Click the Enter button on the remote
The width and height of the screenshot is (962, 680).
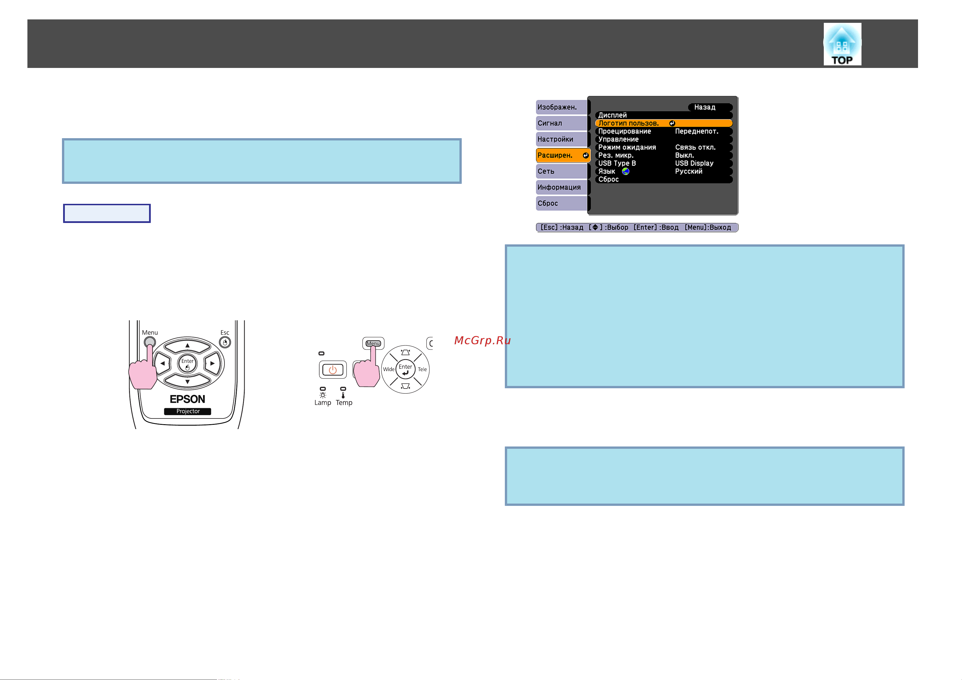click(x=187, y=363)
